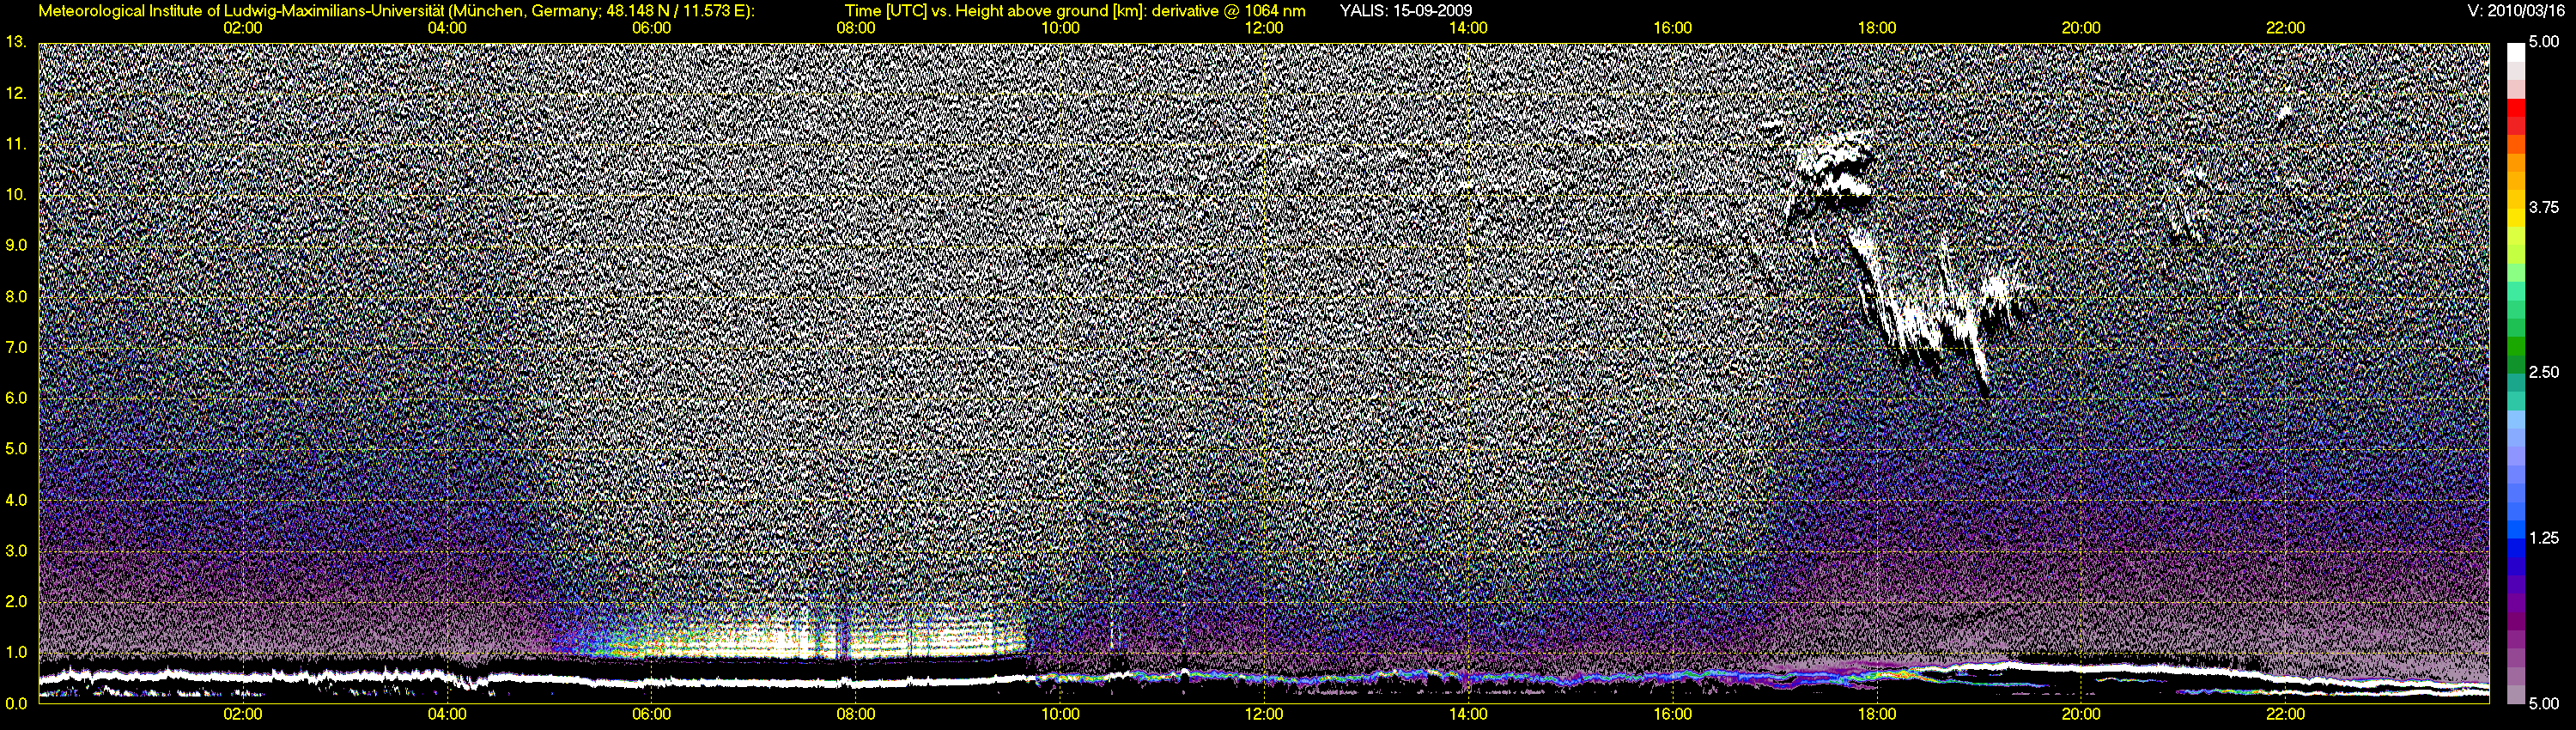Click the 1.0 height axis label
This screenshot has height=730, width=2576.
click(x=15, y=652)
